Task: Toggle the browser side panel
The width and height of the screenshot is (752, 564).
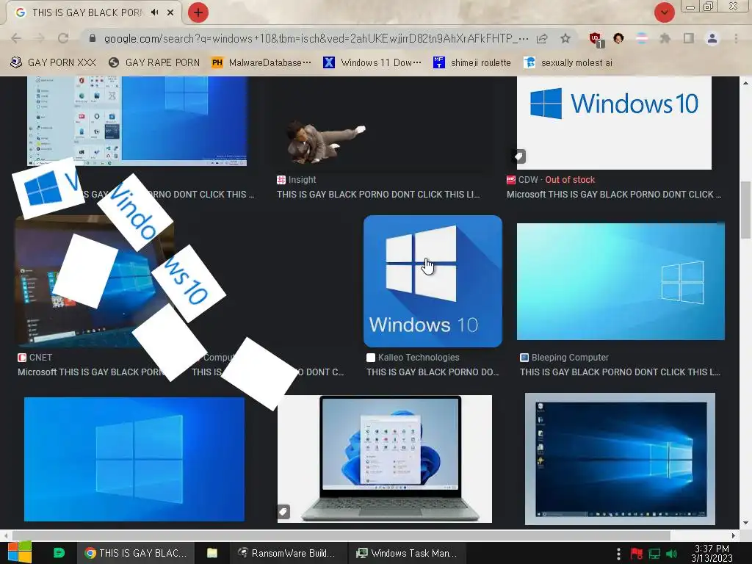Action: pyautogui.click(x=689, y=38)
